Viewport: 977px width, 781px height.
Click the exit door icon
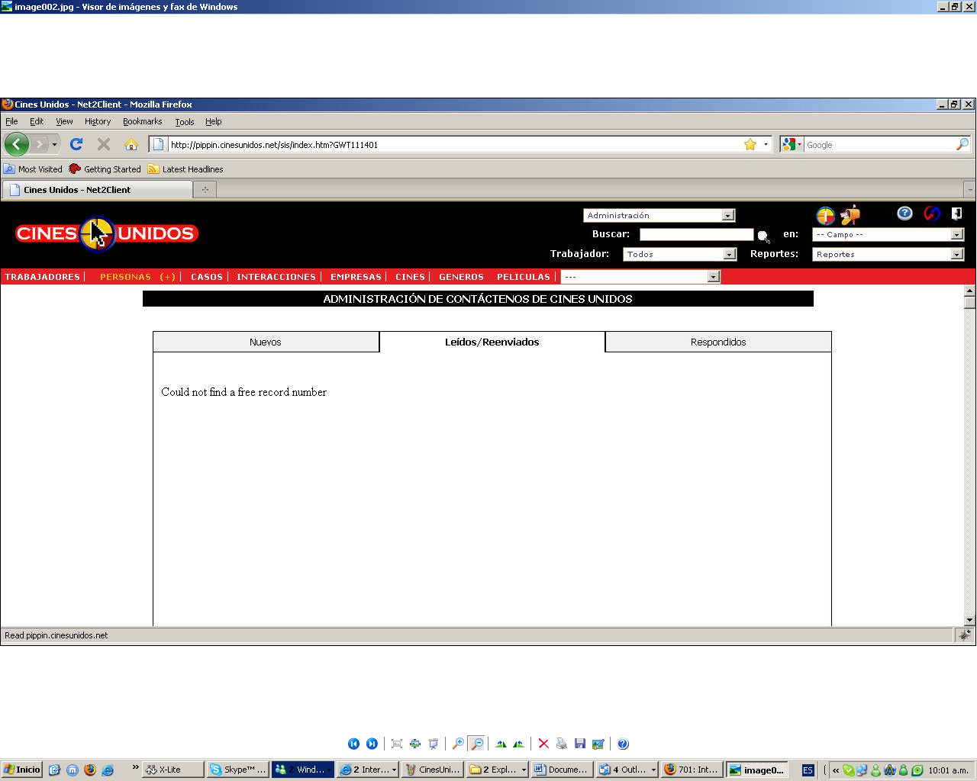pyautogui.click(x=956, y=214)
